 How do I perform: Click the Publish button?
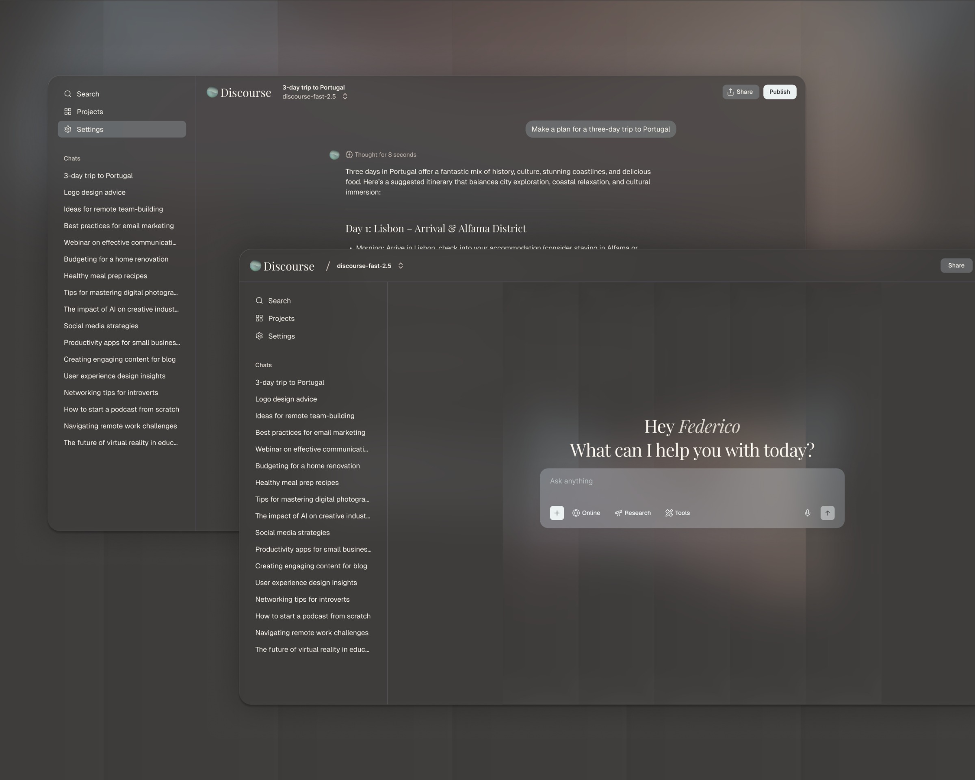click(x=779, y=91)
